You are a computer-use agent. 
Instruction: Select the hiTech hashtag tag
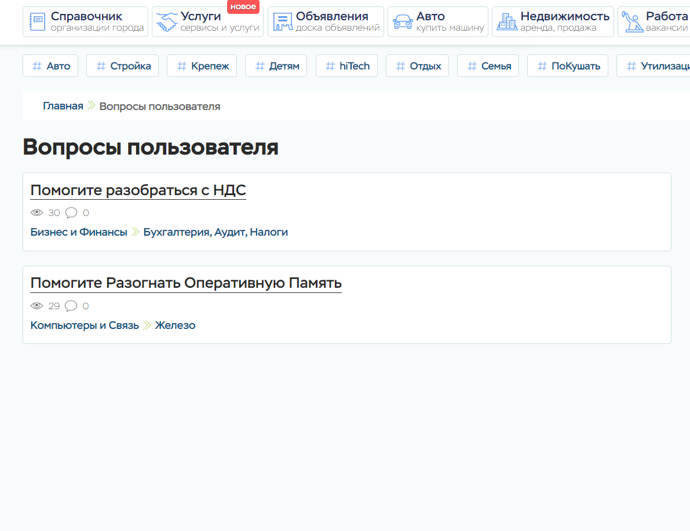(x=346, y=66)
